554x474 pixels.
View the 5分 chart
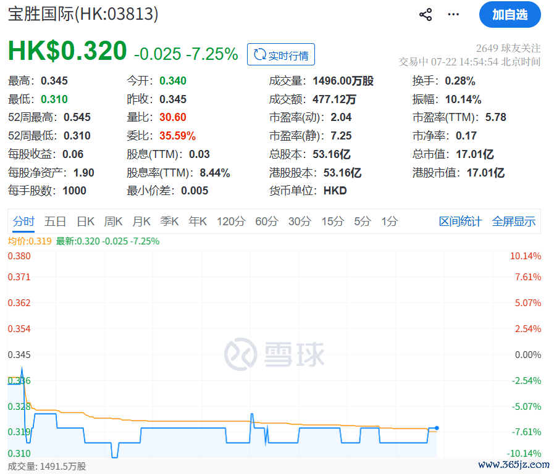pyautogui.click(x=363, y=222)
